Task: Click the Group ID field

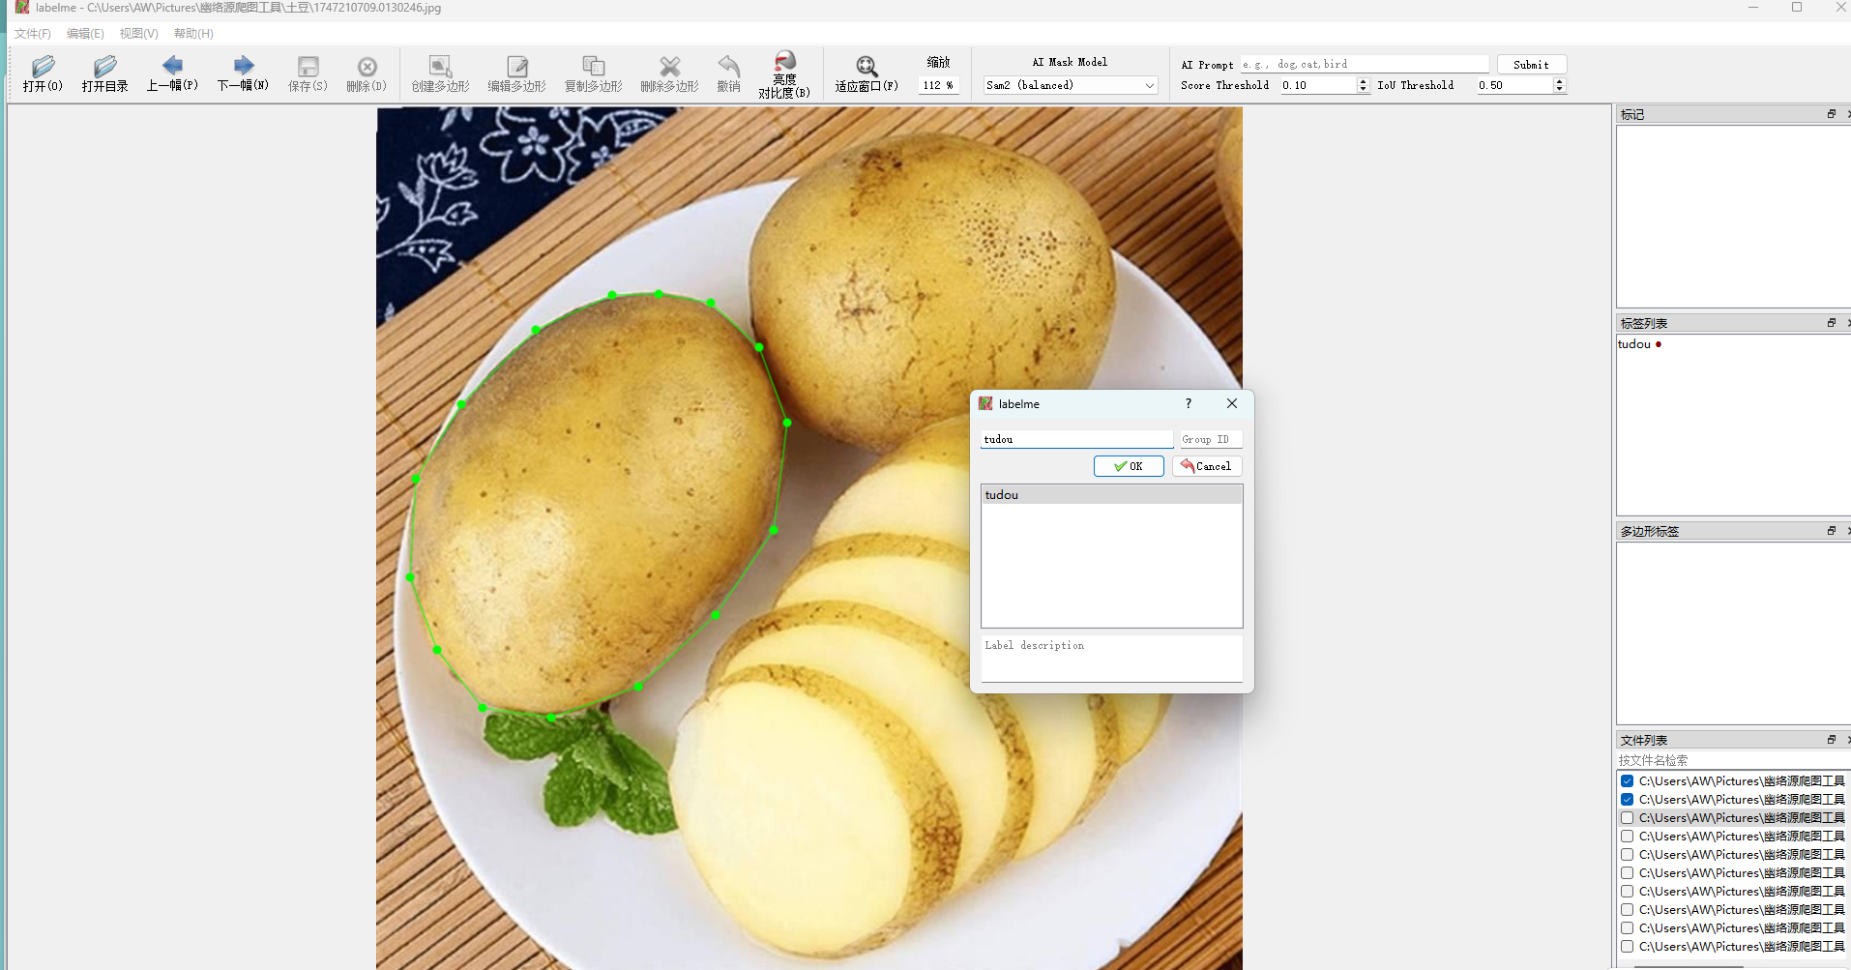Action: [1210, 439]
